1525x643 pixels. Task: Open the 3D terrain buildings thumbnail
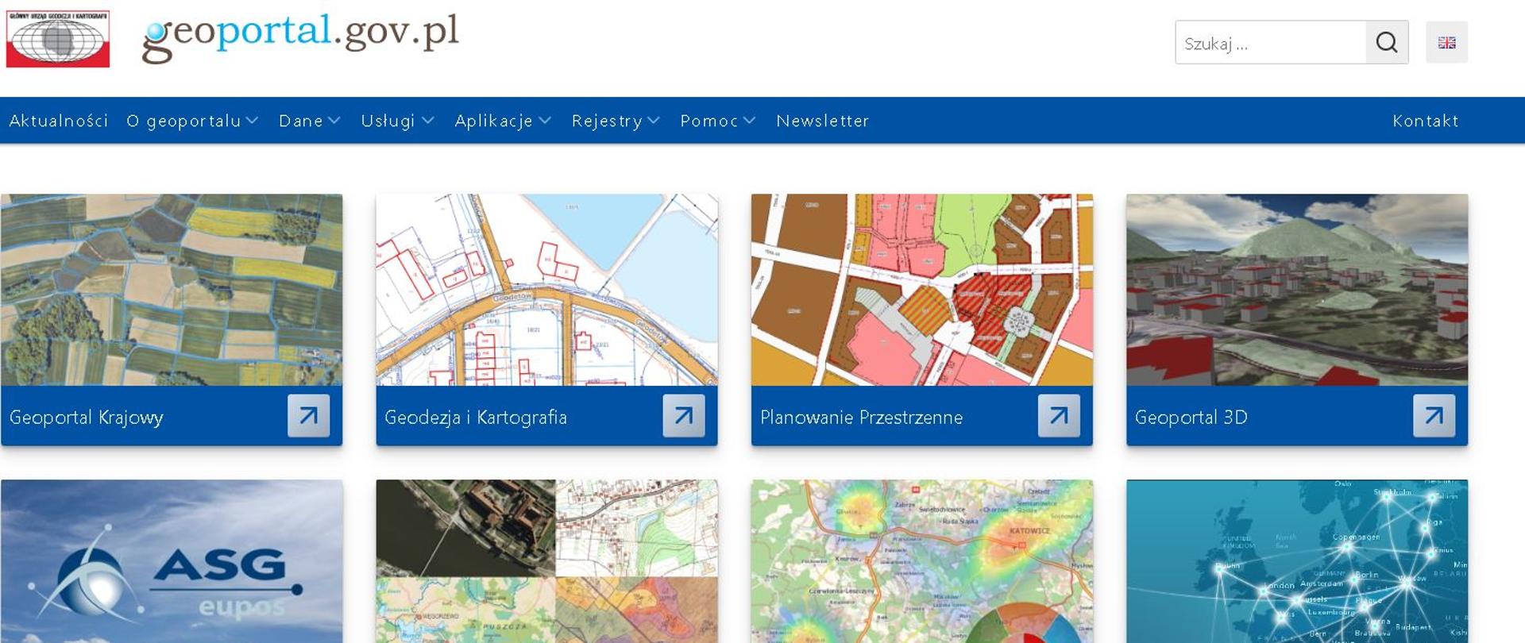pyautogui.click(x=1297, y=290)
